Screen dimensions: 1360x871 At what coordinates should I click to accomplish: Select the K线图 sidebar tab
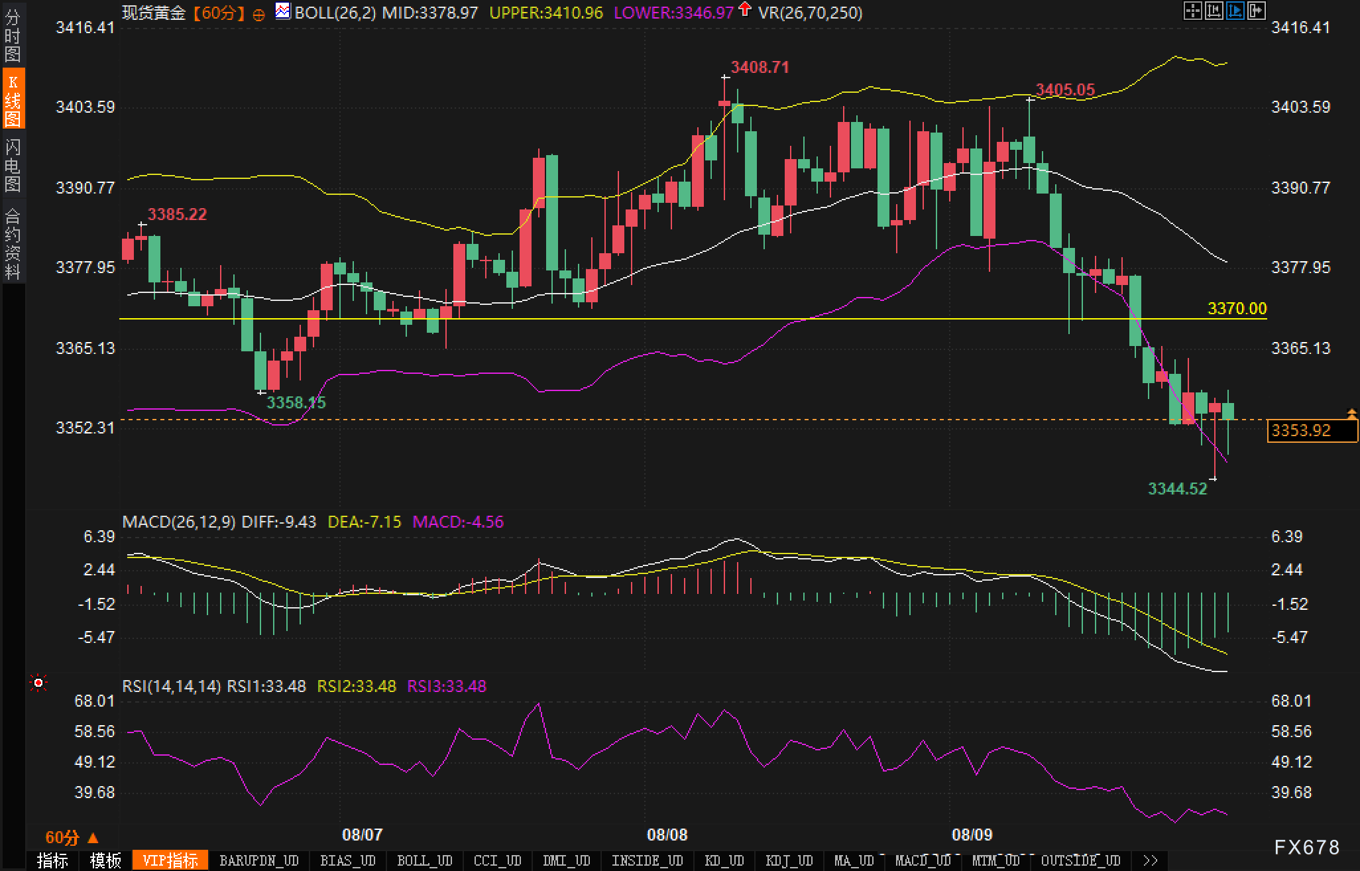[x=13, y=99]
